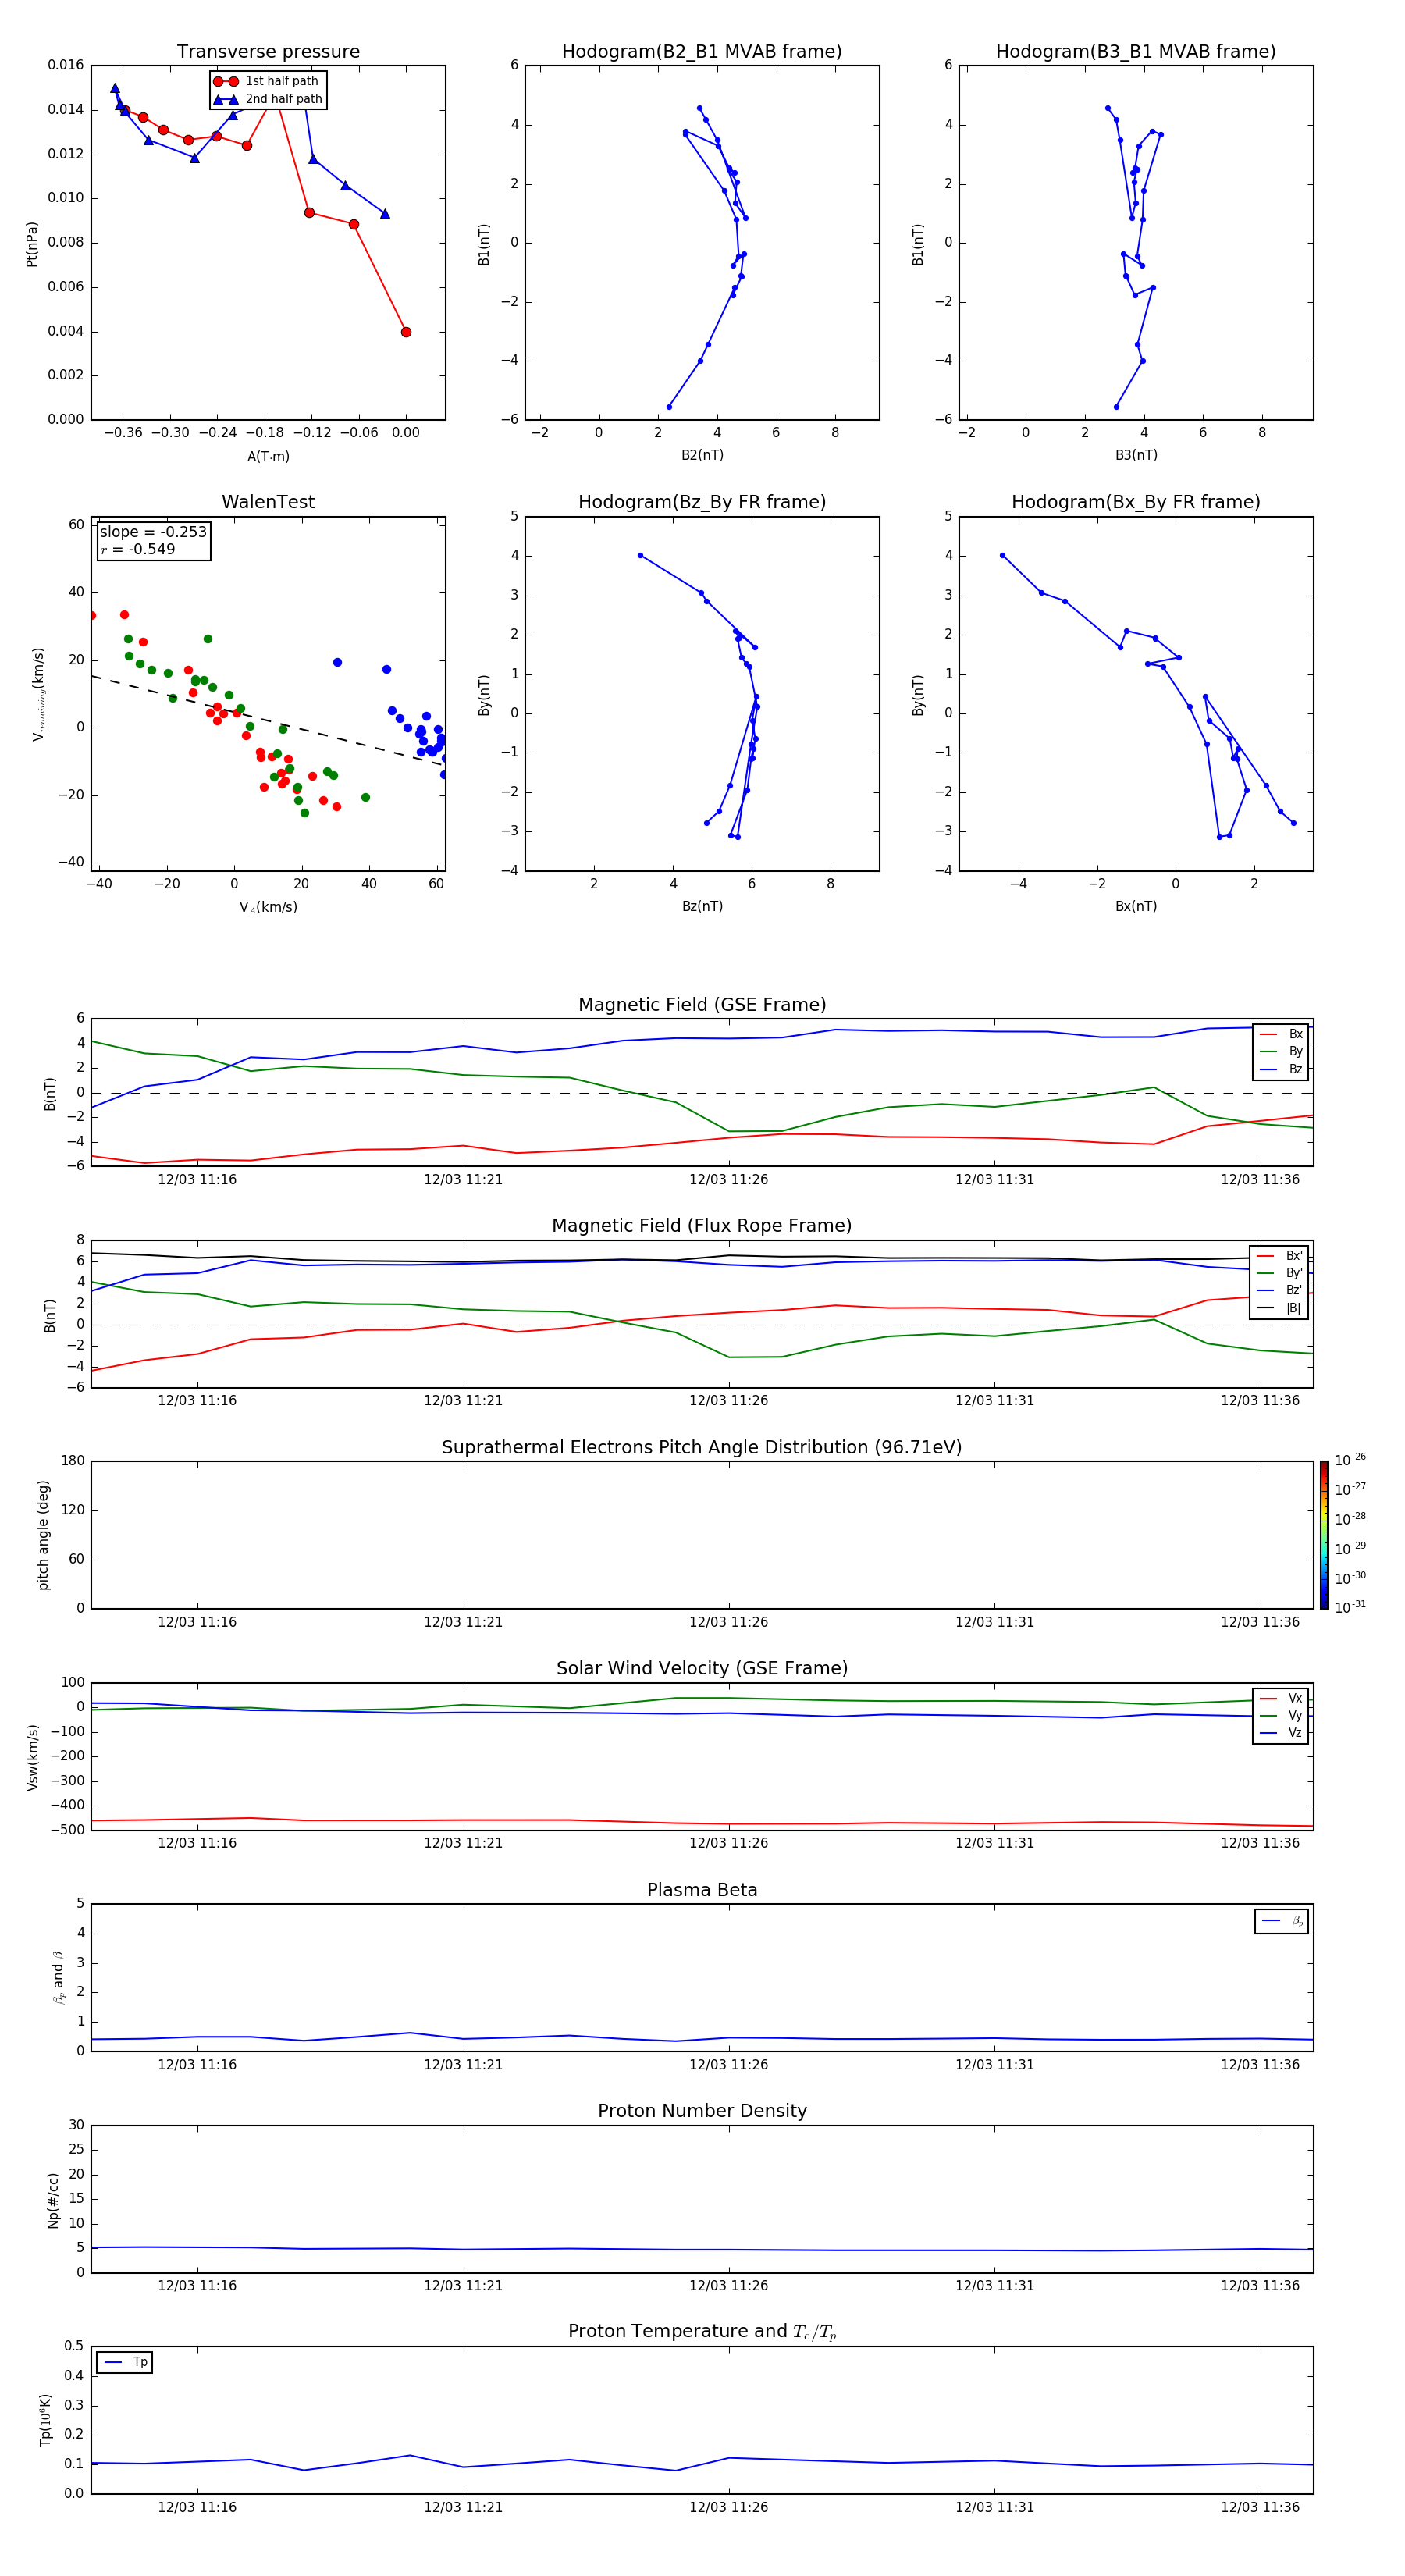Click the '1st half path' legend entry
The height and width of the screenshot is (2576, 1405).
tap(266, 81)
